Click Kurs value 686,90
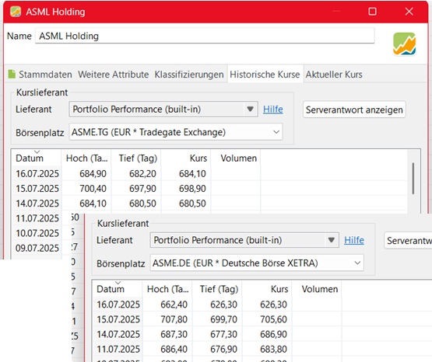 pos(273,334)
